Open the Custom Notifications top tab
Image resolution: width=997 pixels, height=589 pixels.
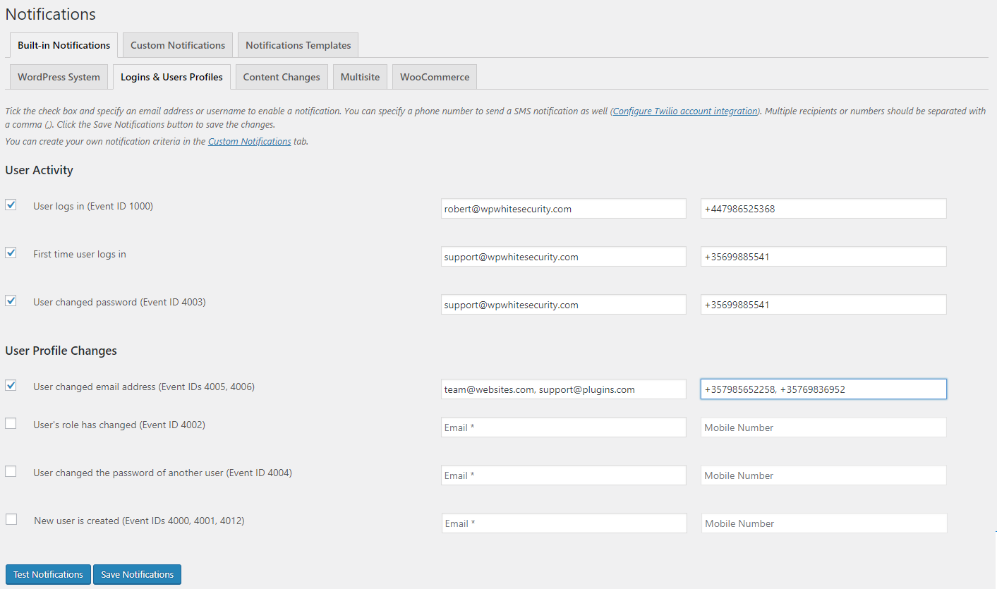[178, 45]
